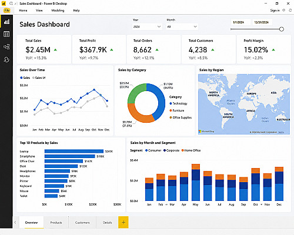Toggle the Sales legend item in line chart

(x=25, y=78)
